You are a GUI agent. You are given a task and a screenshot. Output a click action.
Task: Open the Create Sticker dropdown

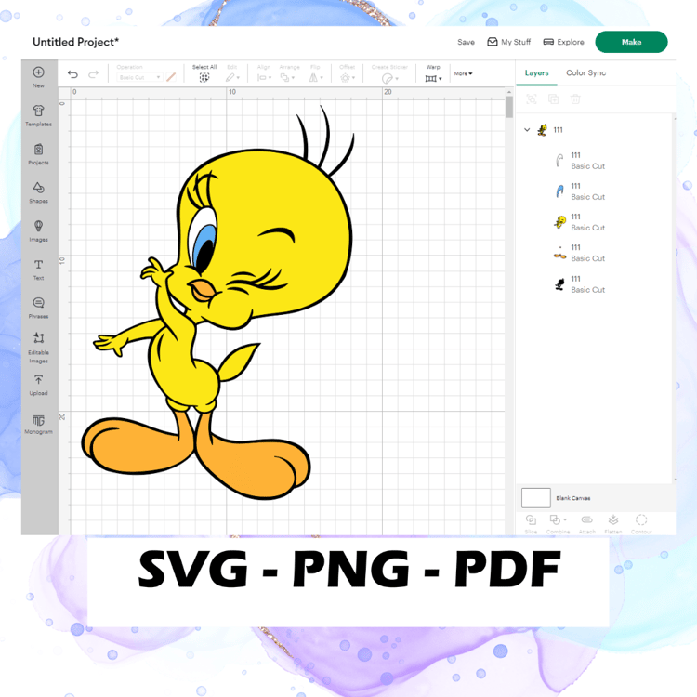[x=389, y=79]
